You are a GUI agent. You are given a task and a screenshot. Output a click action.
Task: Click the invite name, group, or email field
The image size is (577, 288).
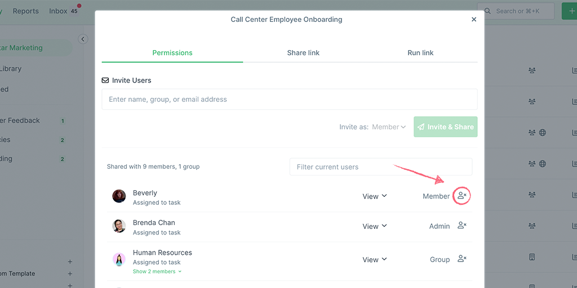290,99
